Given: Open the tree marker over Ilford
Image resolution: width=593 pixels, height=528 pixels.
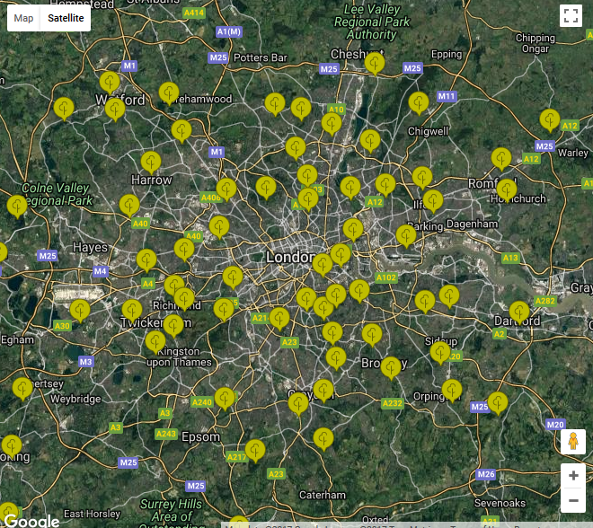Looking at the screenshot, I should coord(433,201).
